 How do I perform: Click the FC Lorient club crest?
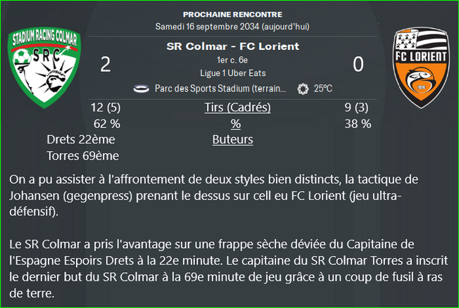tap(421, 68)
